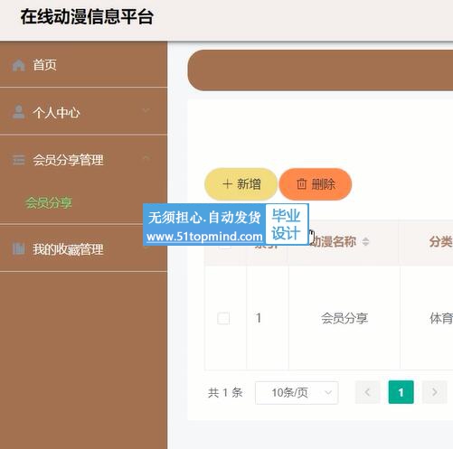This screenshot has height=449, width=453.
Task: Click the chart icon beside 我的收藏管理
Action: coord(19,248)
